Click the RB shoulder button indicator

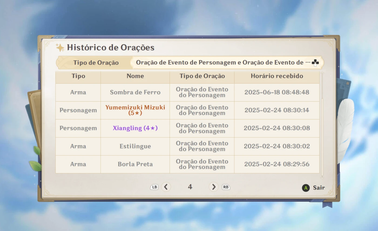point(226,187)
